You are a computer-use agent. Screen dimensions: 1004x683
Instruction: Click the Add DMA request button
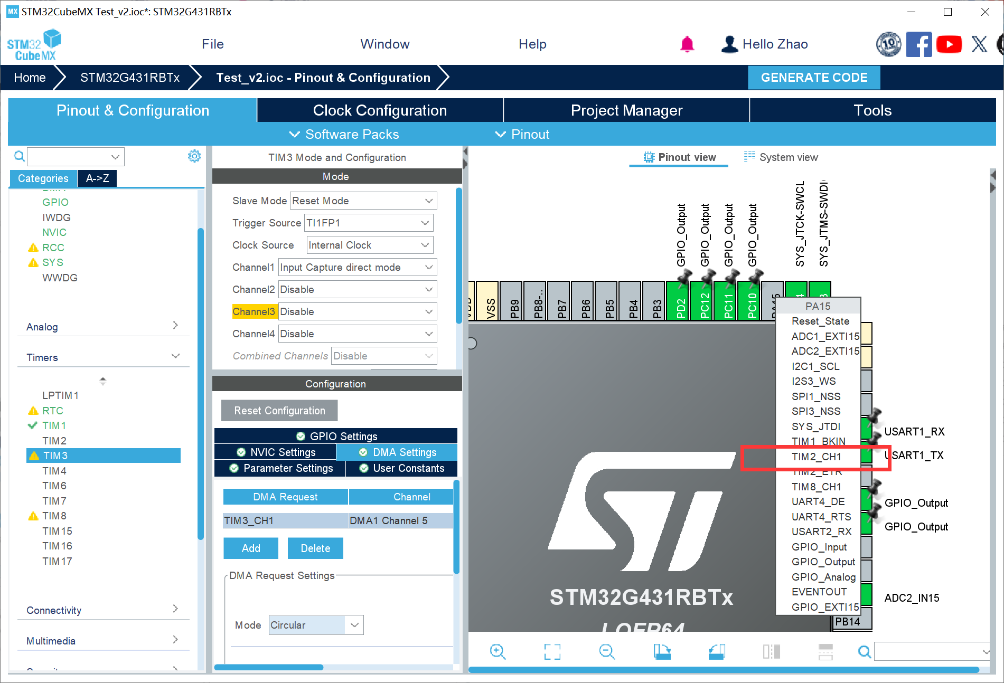tap(251, 548)
